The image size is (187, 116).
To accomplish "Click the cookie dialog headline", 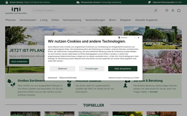I will [x=87, y=41].
